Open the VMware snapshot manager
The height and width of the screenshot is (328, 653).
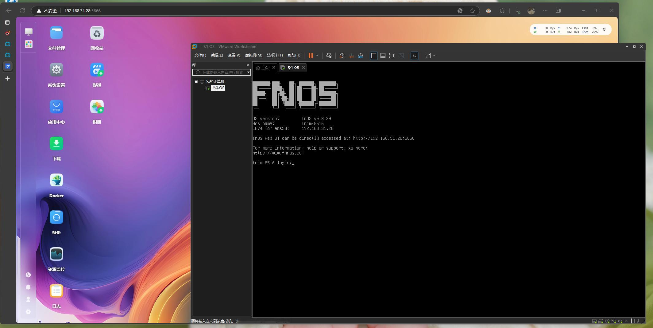coord(361,56)
